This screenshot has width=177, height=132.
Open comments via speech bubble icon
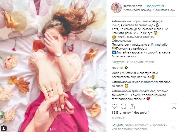(x=123, y=106)
